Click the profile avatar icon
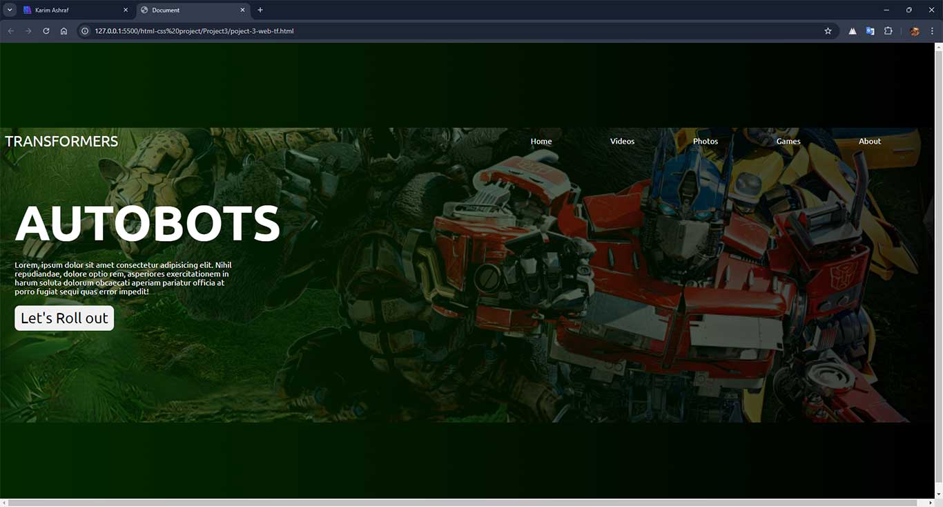The height and width of the screenshot is (507, 943). pos(915,31)
